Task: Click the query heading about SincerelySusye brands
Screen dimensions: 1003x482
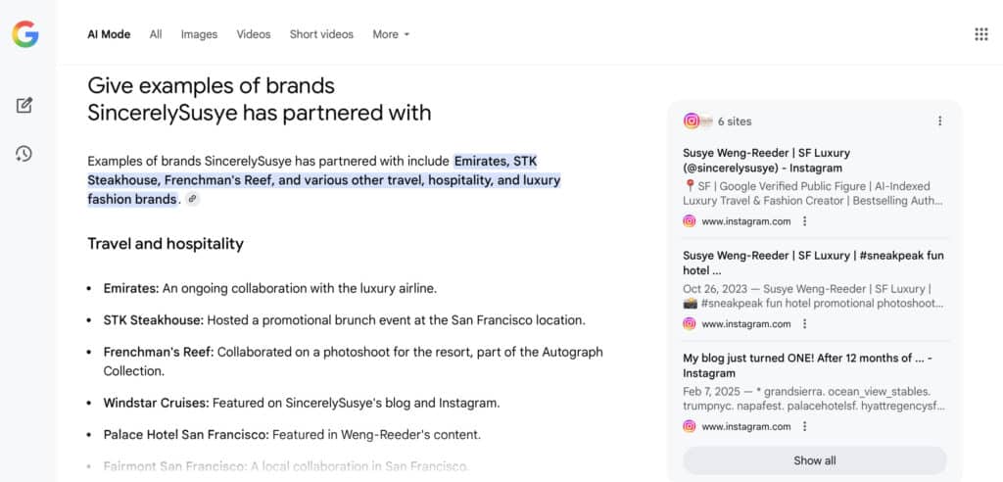Action: pyautogui.click(x=259, y=99)
